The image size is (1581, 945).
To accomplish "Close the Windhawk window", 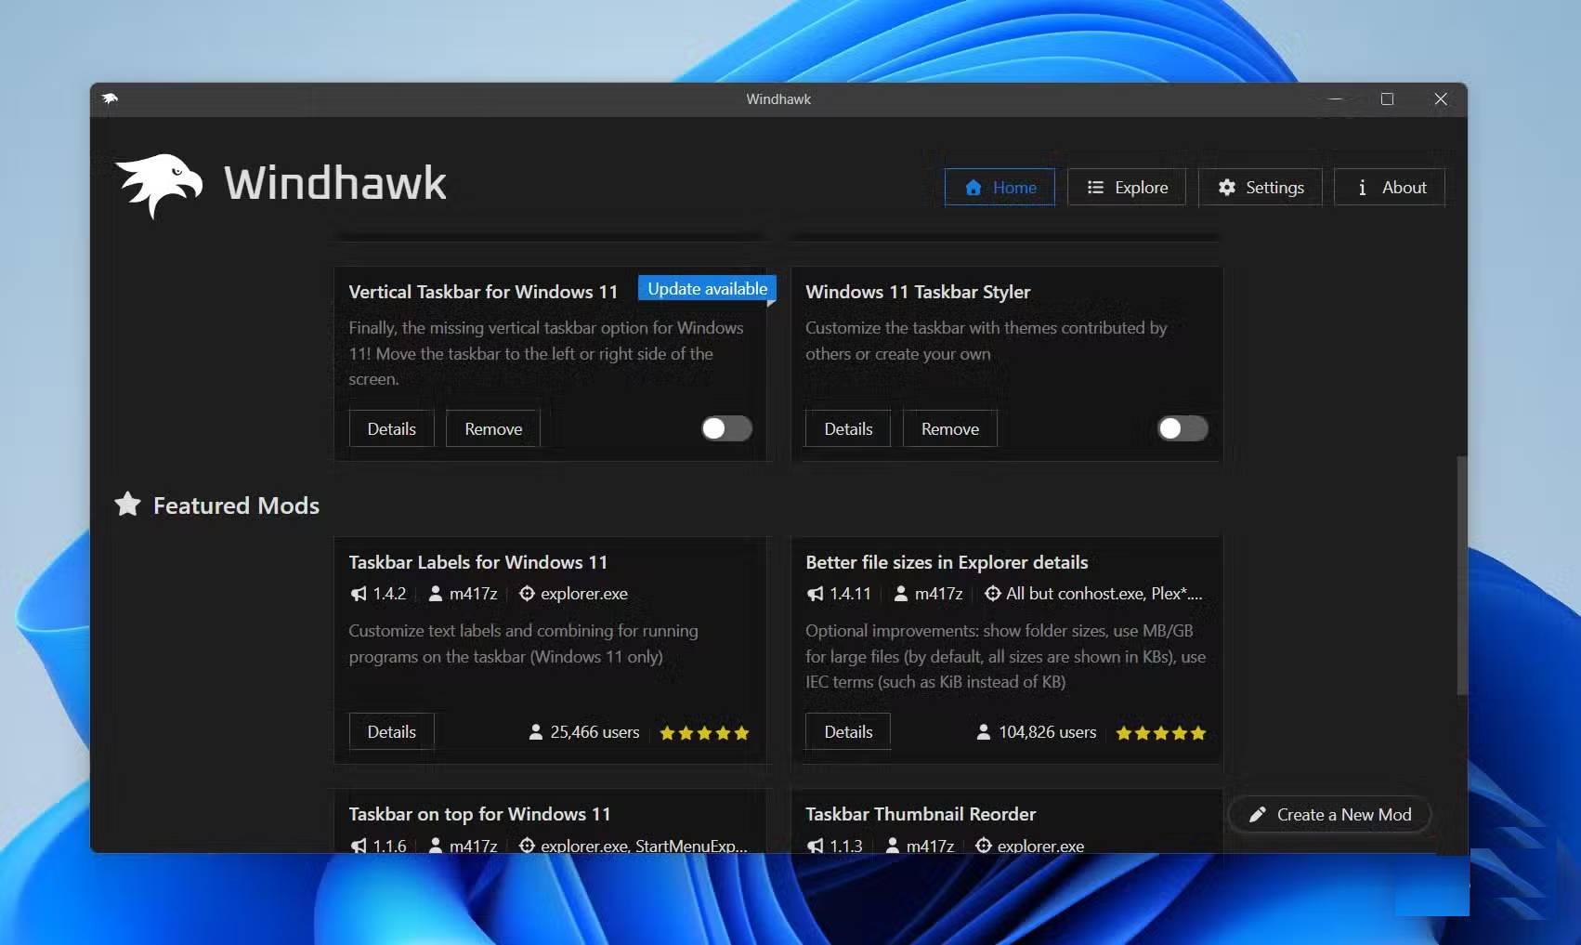I will 1441,98.
